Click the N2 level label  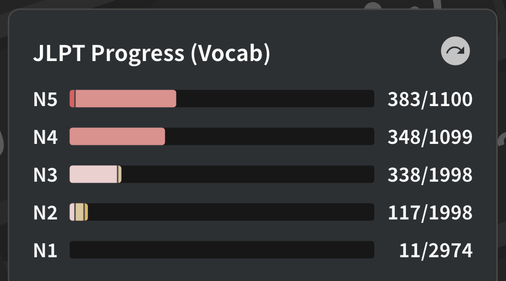(45, 213)
